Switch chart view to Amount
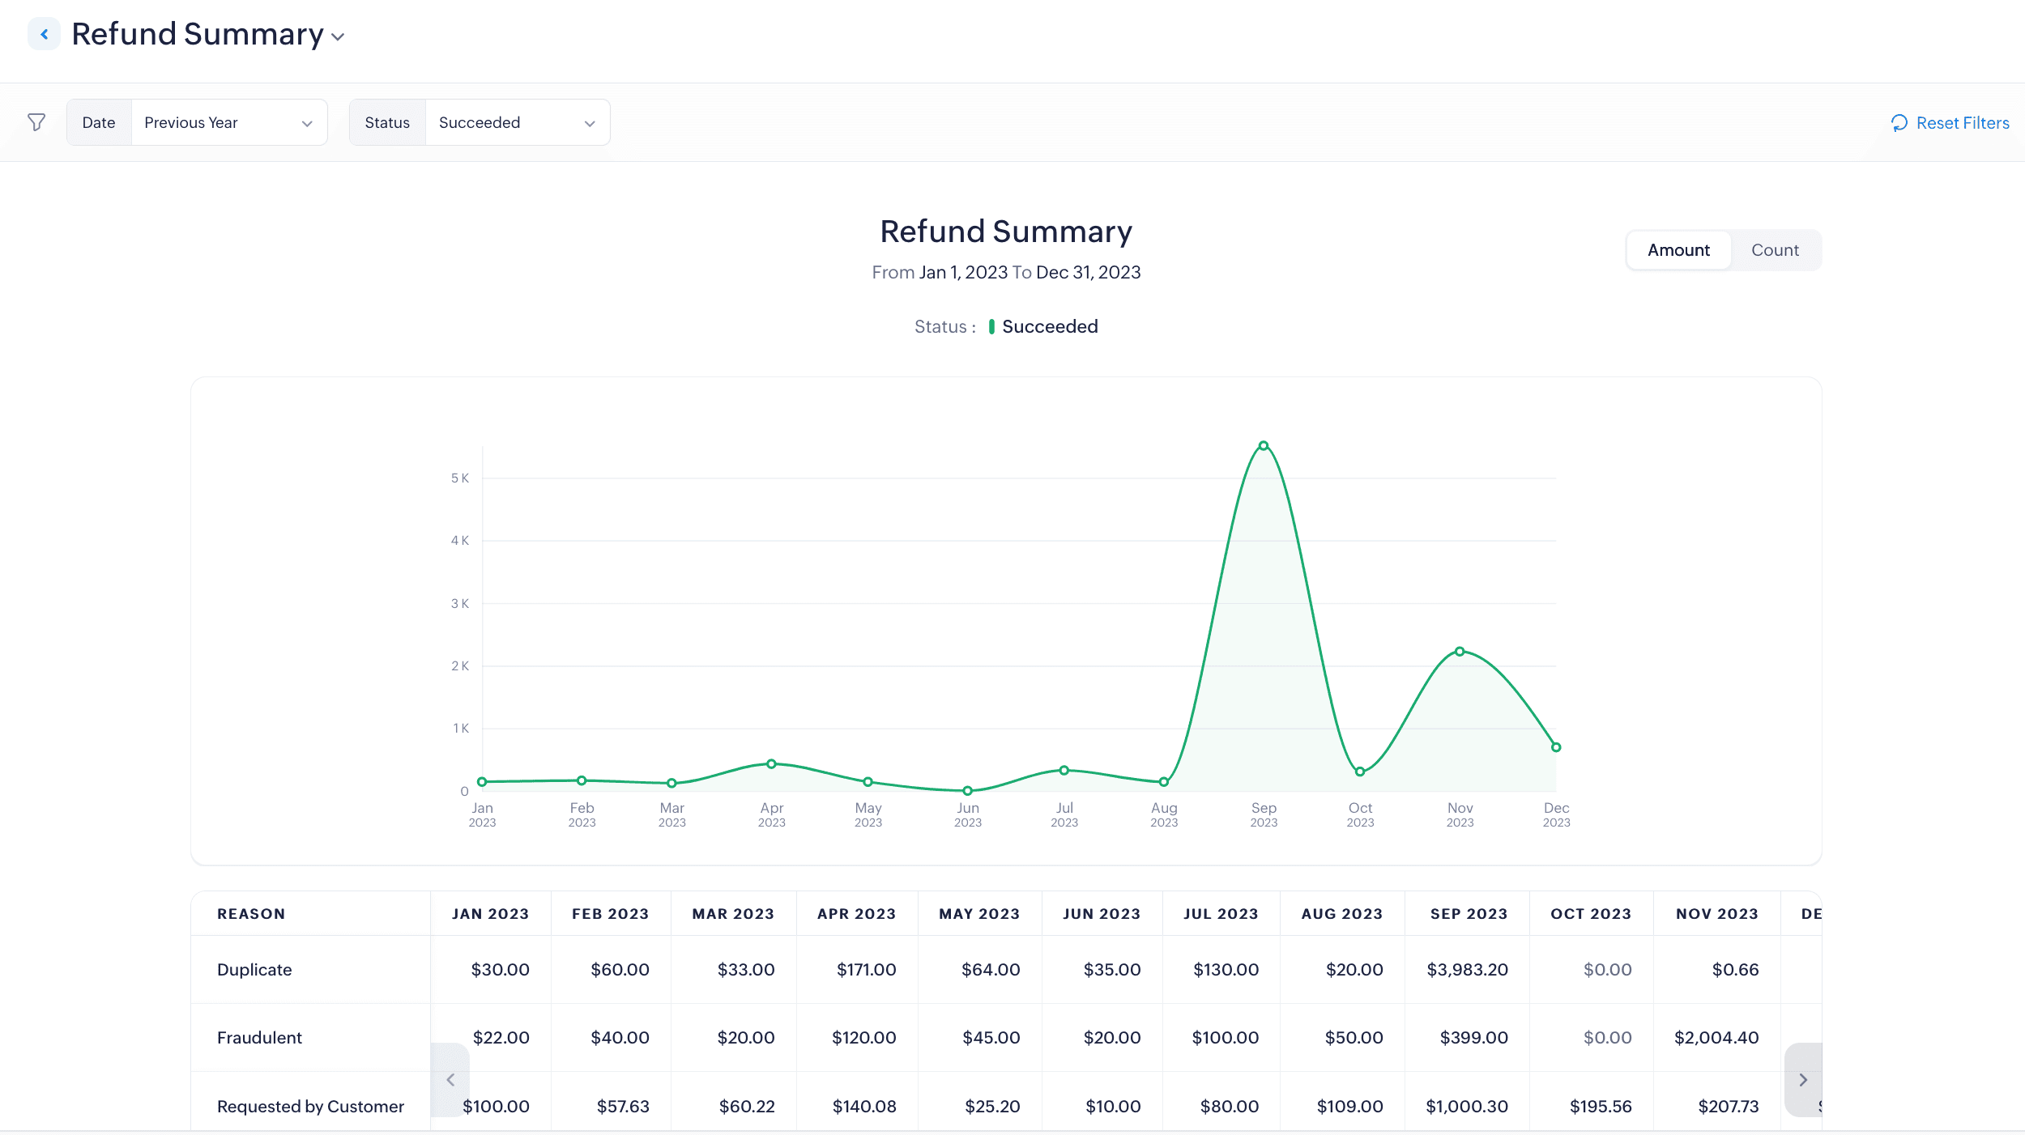2025x1135 pixels. (1678, 250)
